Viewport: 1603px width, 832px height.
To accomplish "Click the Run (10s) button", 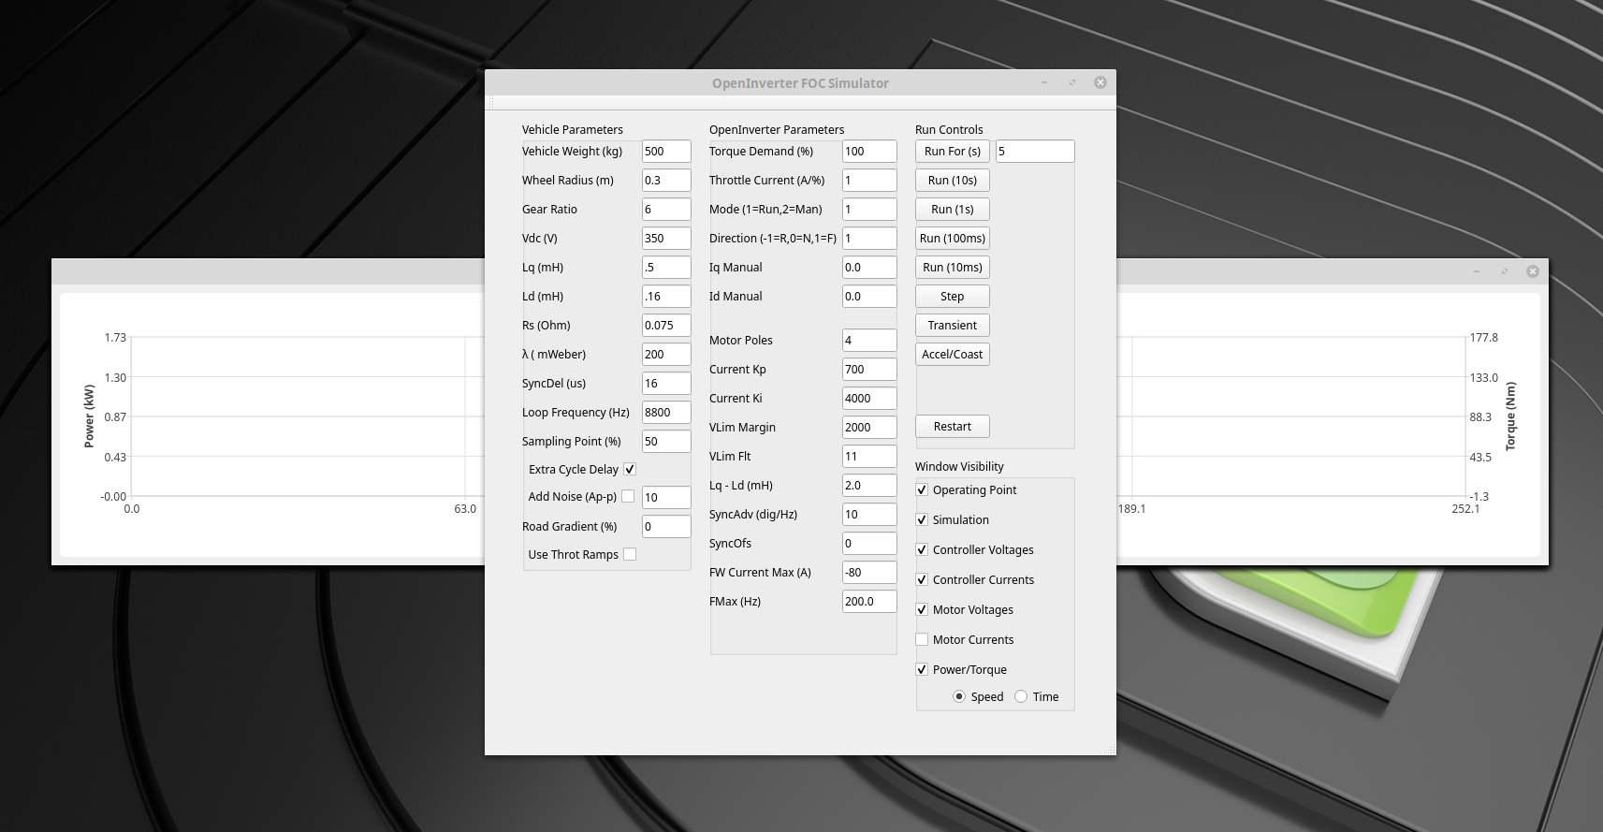I will pyautogui.click(x=952, y=181).
